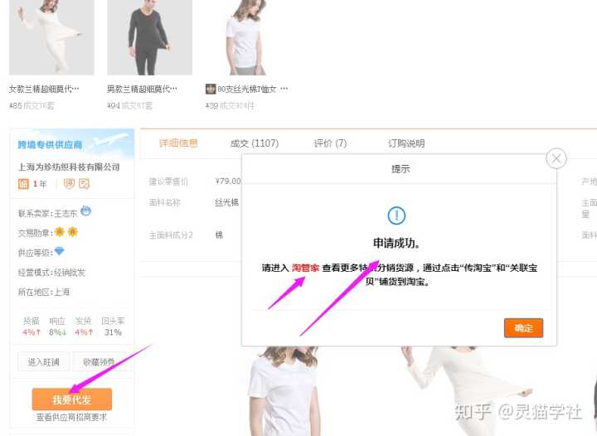
Task: Click the 进入旺铺 button
Action: pyautogui.click(x=43, y=361)
